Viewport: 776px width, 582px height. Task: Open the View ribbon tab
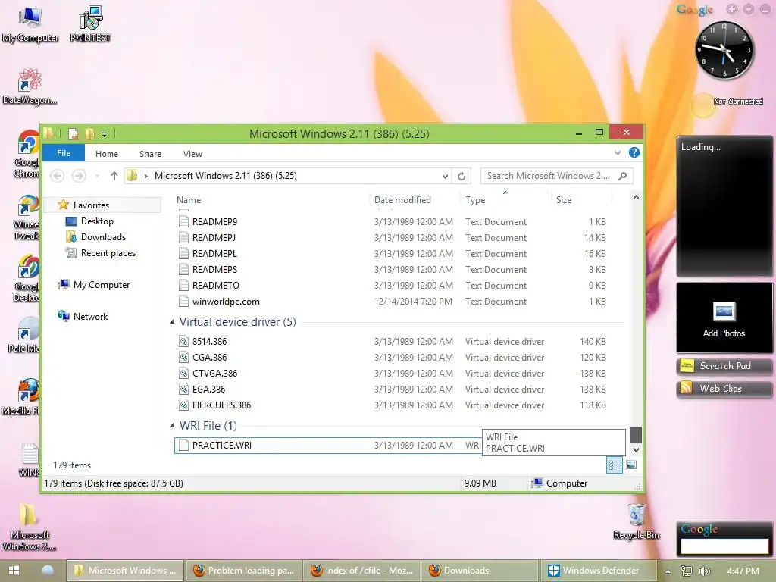click(x=192, y=154)
